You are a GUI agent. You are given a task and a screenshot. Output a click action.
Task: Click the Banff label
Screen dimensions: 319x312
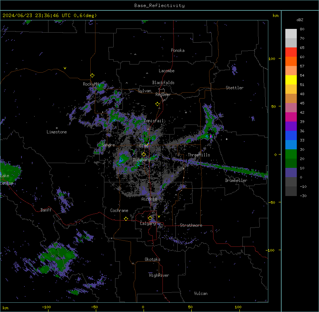pyautogui.click(x=46, y=210)
